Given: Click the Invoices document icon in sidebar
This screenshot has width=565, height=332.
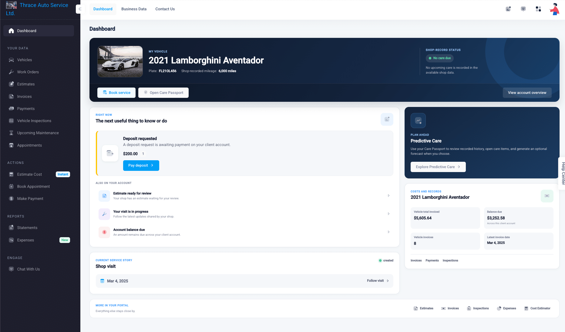Looking at the screenshot, I should [x=11, y=97].
